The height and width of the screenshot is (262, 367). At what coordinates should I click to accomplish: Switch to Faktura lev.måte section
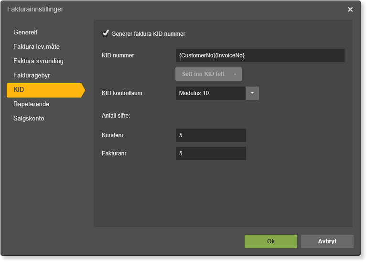click(x=36, y=46)
